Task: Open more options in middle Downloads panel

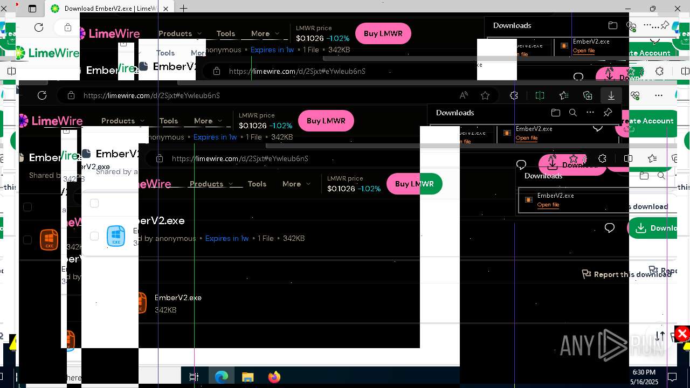Action: (x=590, y=113)
